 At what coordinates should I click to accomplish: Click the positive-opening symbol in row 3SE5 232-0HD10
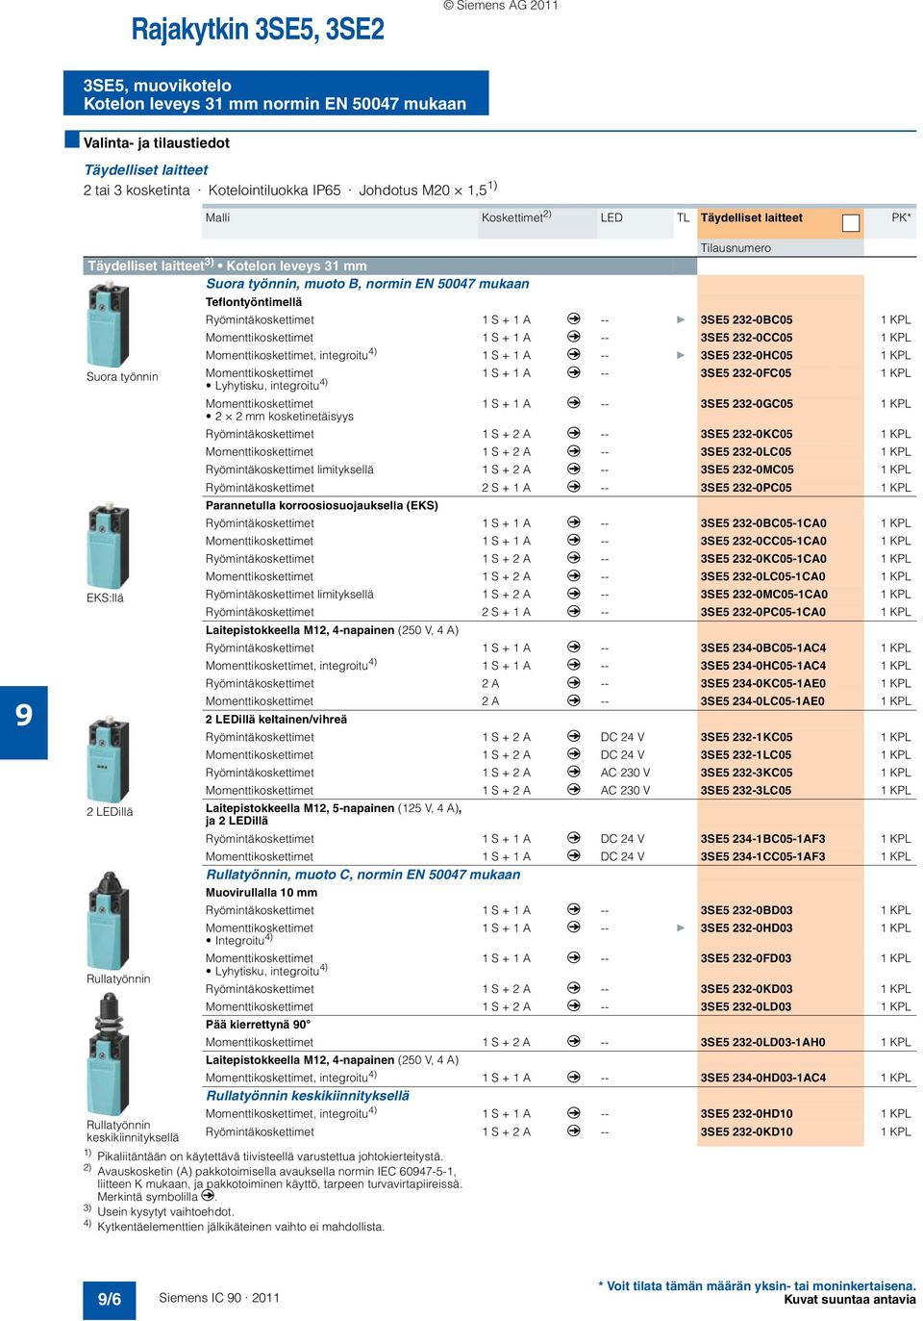[574, 1112]
